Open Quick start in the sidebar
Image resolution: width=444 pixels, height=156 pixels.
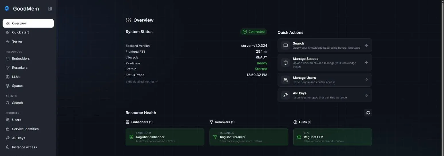(28, 32)
